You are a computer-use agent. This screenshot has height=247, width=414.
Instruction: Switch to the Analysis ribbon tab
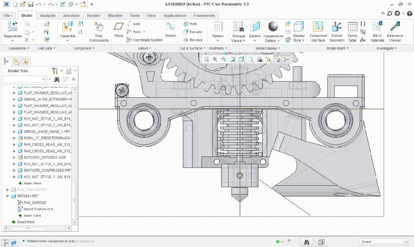[x=48, y=15]
